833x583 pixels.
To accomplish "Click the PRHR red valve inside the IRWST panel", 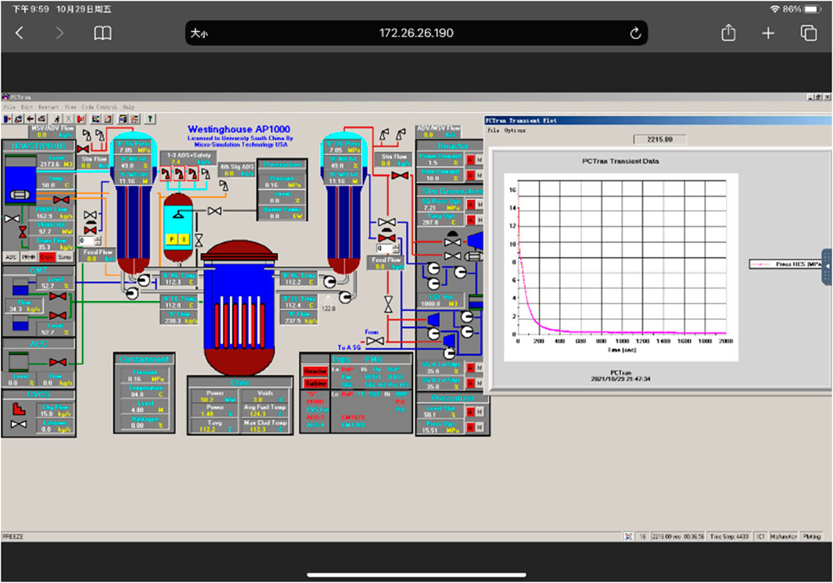I will click(61, 199).
